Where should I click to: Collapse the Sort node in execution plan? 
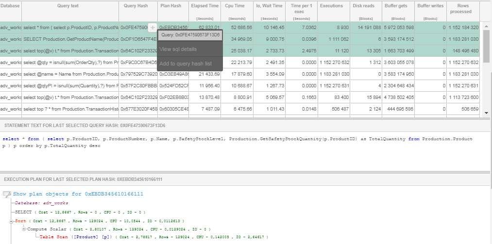point(12,221)
